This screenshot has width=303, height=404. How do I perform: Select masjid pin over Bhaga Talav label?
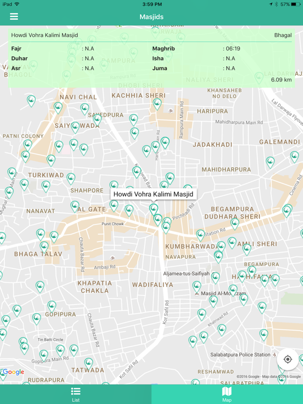pyautogui.click(x=44, y=247)
